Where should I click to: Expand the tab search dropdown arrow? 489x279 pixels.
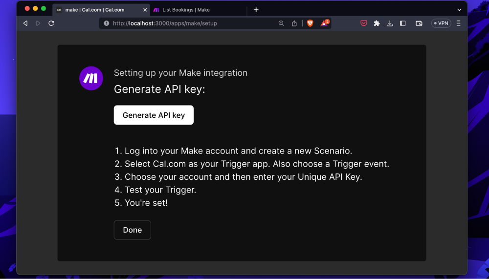tap(459, 10)
